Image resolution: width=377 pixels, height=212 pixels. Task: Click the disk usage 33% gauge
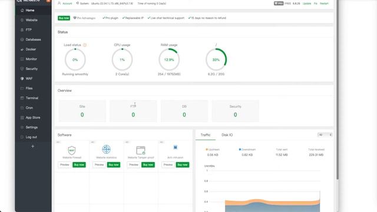pyautogui.click(x=216, y=59)
